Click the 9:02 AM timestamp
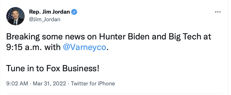Image resolution: width=231 pixels, height=95 pixels. (17, 84)
